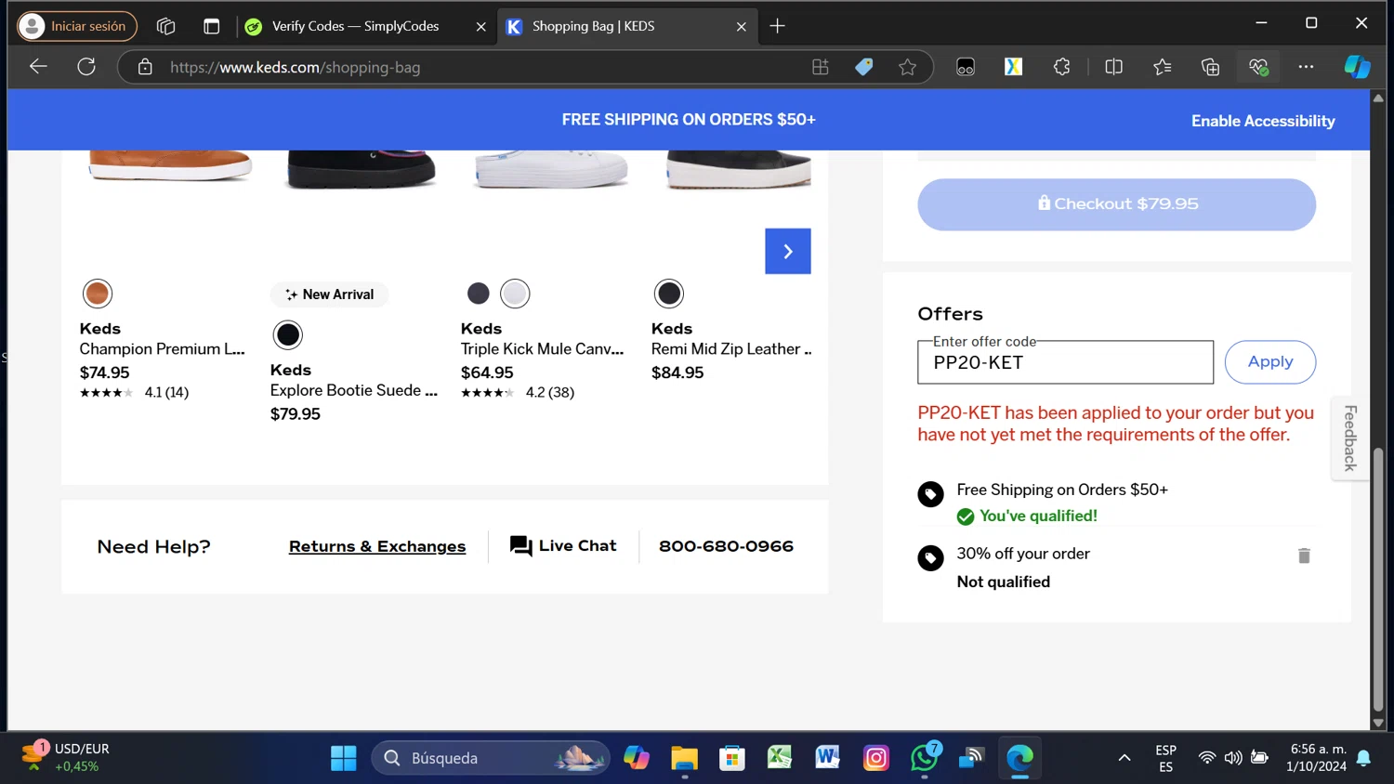Viewport: 1394px width, 784px height.
Task: Open Explore Bootie Suede product title
Action: pyautogui.click(x=354, y=390)
